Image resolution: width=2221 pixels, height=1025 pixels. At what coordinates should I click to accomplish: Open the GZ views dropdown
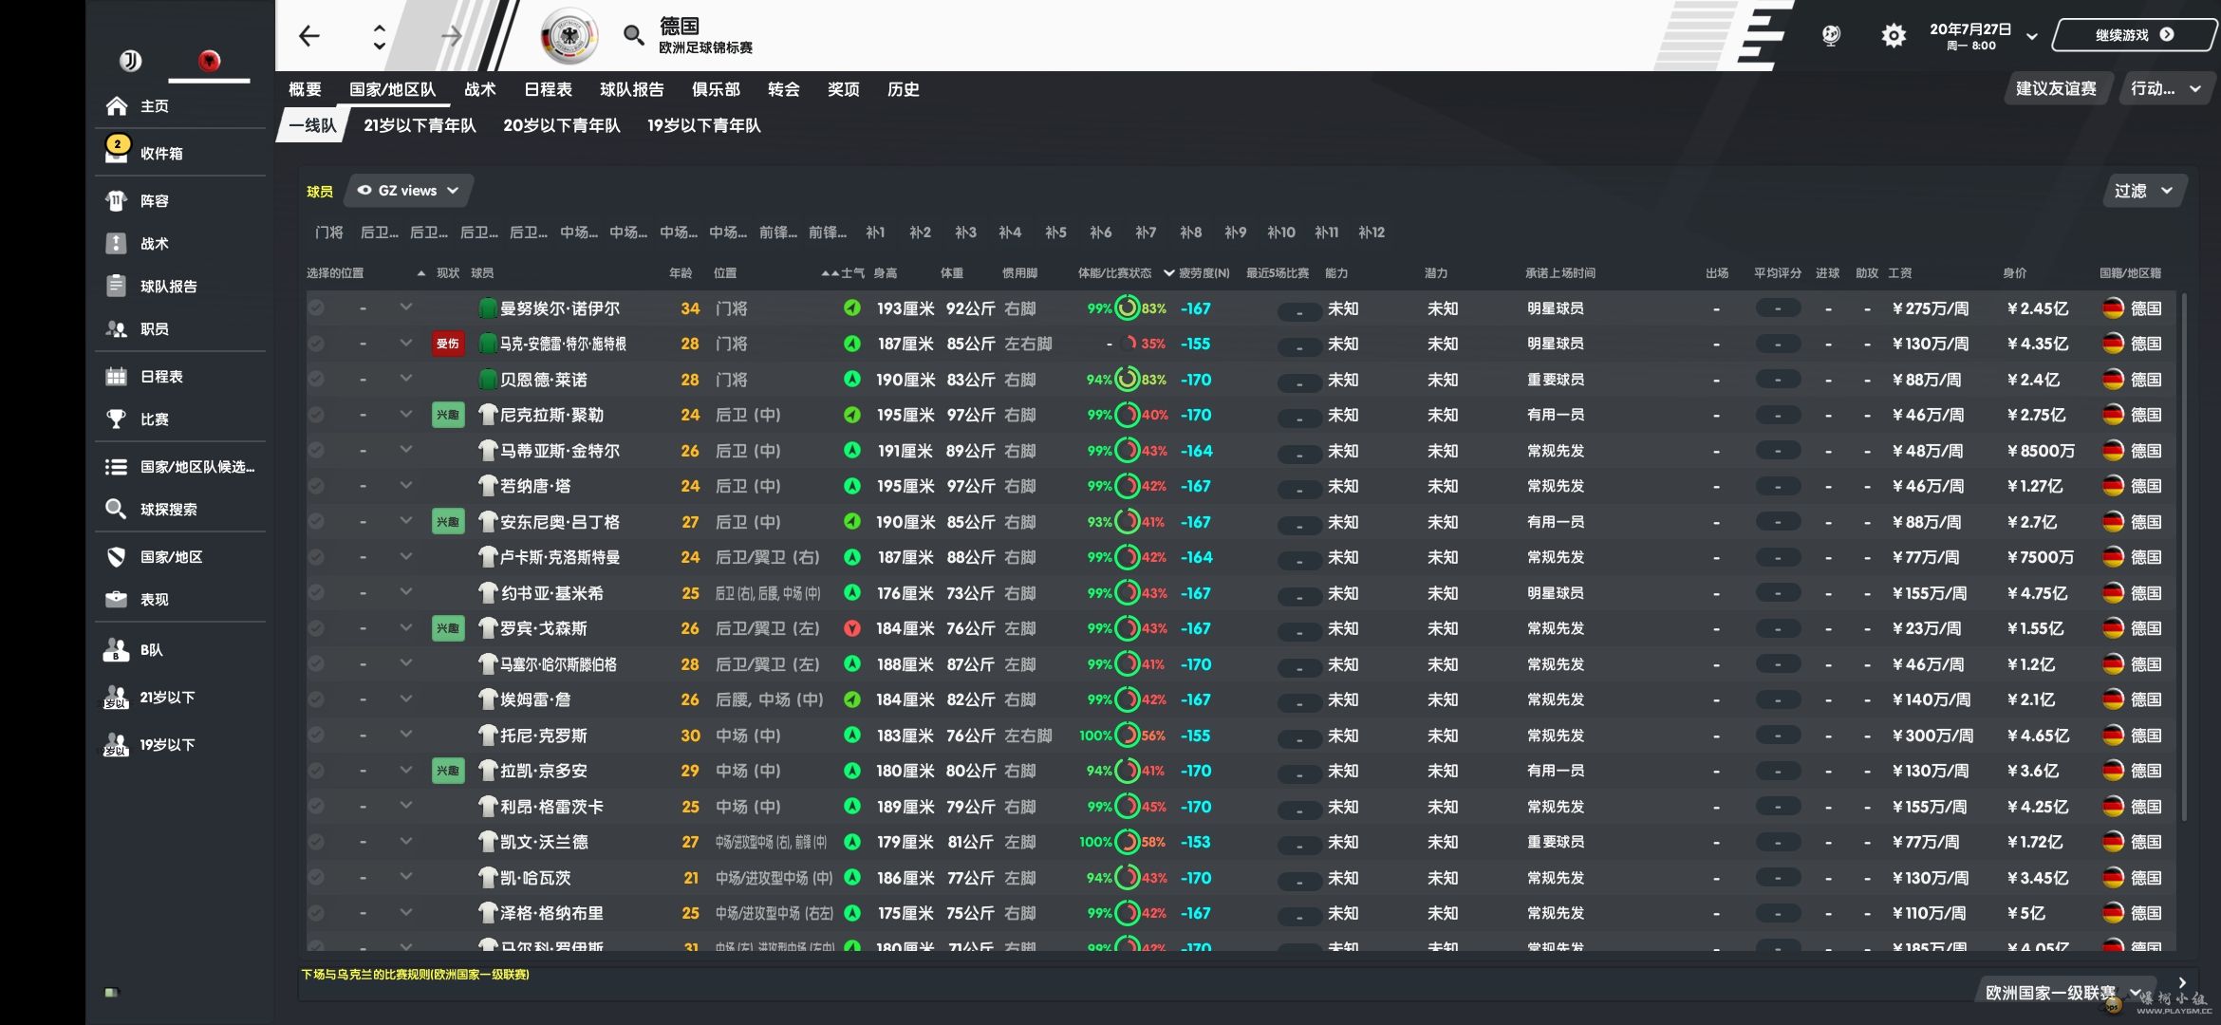pyautogui.click(x=408, y=191)
